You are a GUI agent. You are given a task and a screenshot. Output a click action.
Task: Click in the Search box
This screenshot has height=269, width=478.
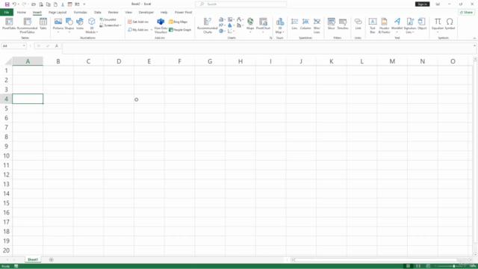240,4
